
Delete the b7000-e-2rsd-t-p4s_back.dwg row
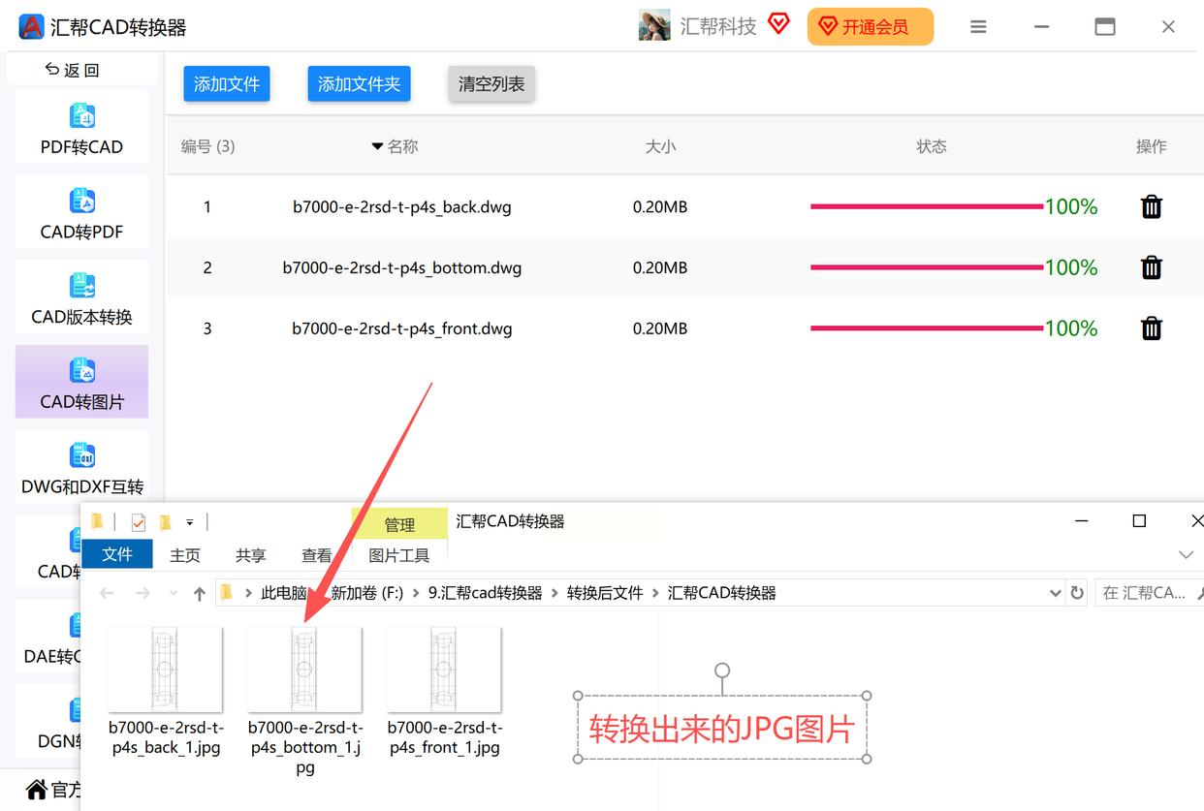point(1152,206)
